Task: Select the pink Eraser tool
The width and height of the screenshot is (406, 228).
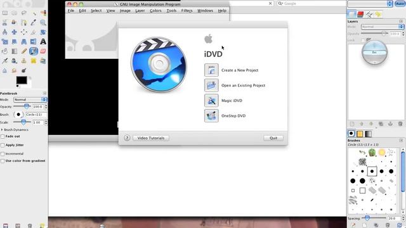Action: [43, 51]
